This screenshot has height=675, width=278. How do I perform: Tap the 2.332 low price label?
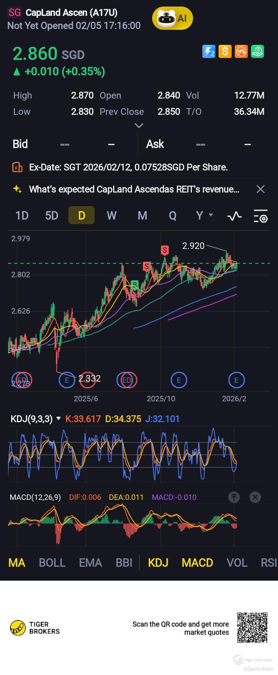click(x=90, y=378)
